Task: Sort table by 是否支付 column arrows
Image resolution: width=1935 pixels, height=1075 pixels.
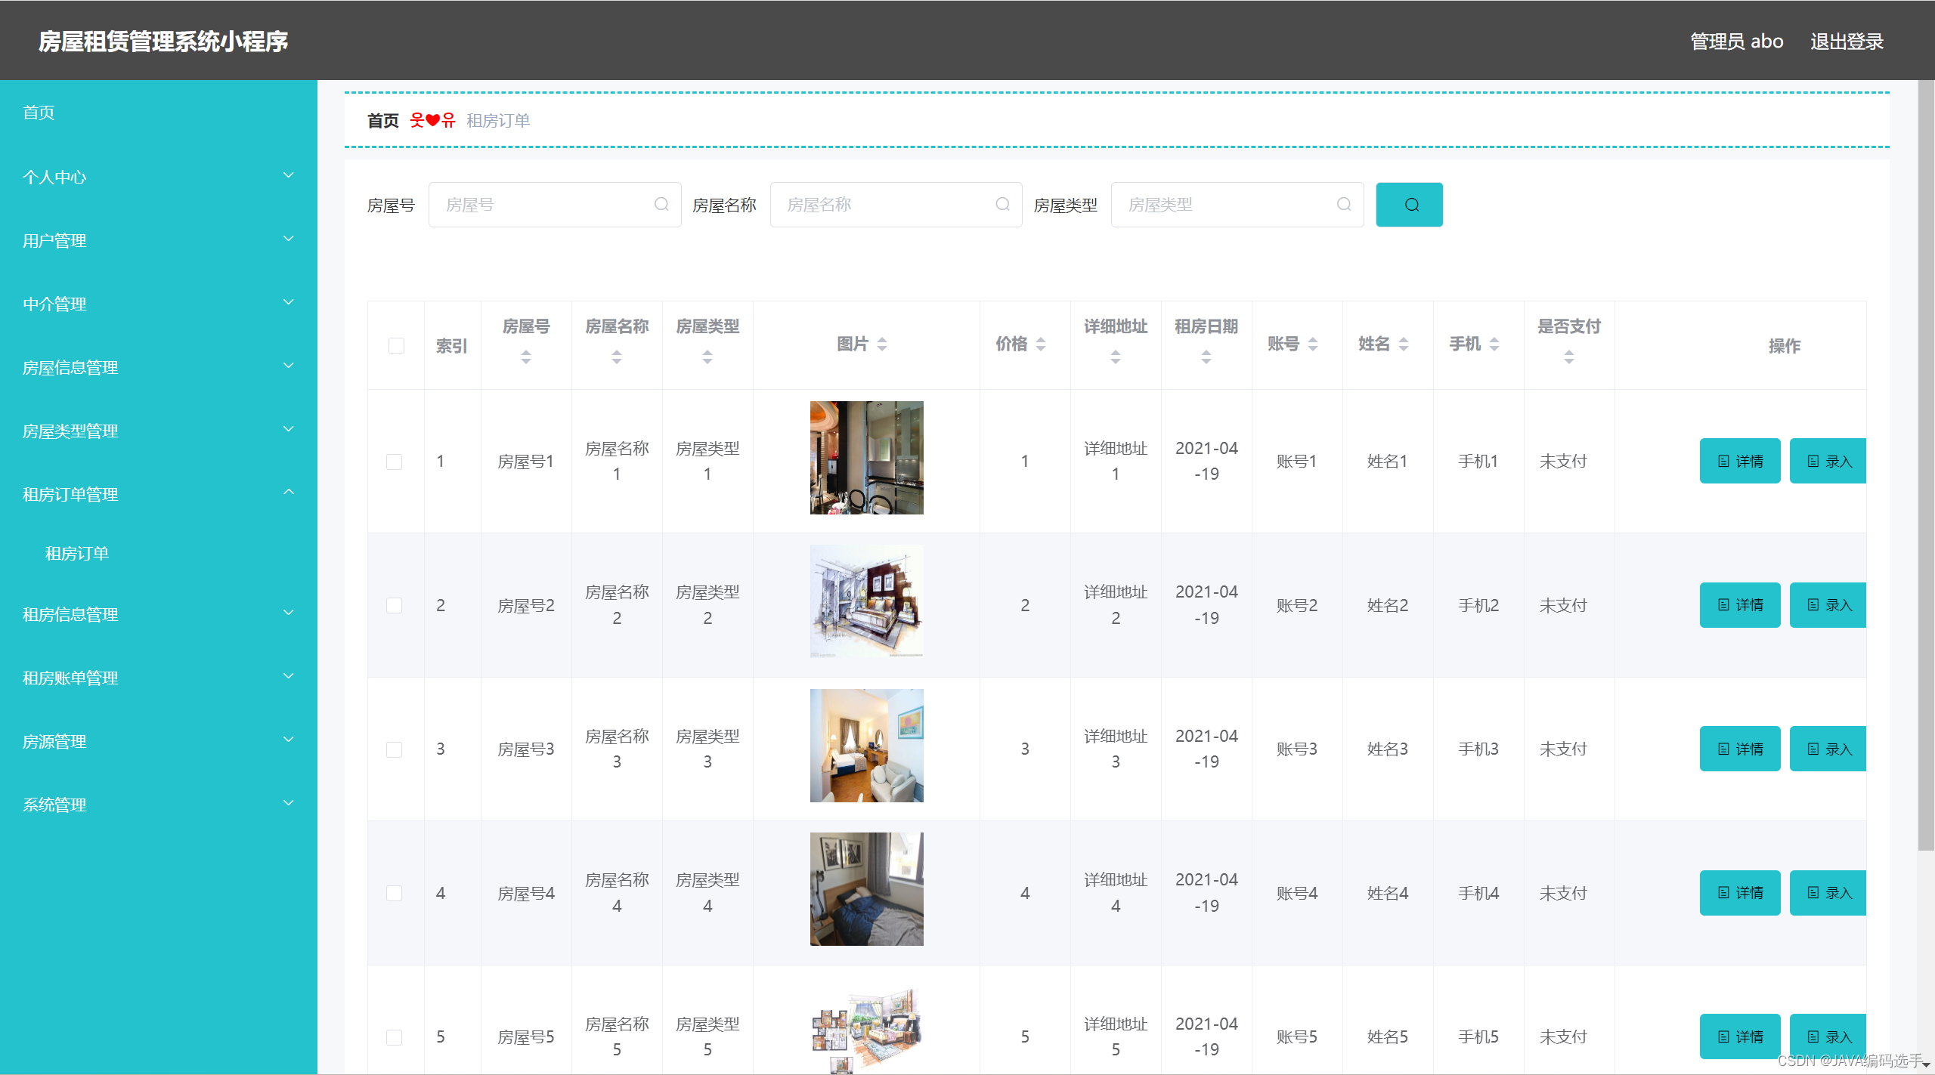Action: [1569, 357]
